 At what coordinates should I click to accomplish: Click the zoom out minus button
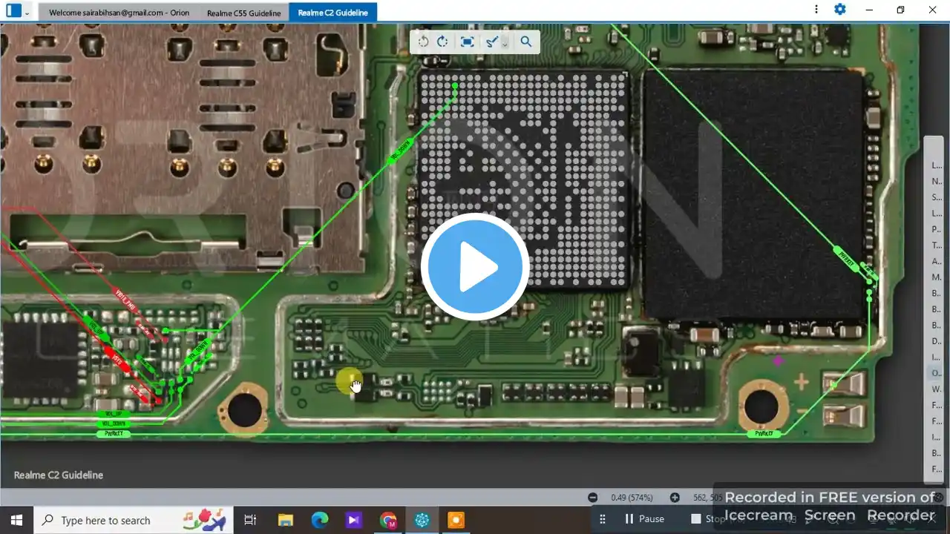coord(592,498)
